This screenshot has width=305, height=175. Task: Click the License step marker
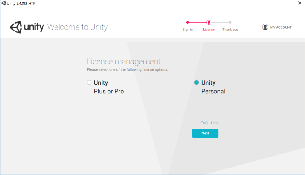[x=209, y=22]
